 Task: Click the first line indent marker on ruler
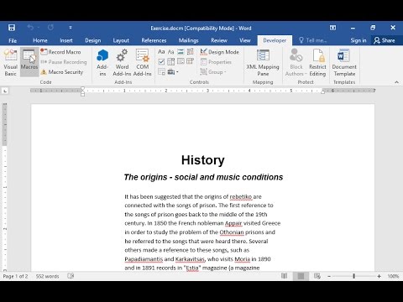pyautogui.click(x=82, y=89)
